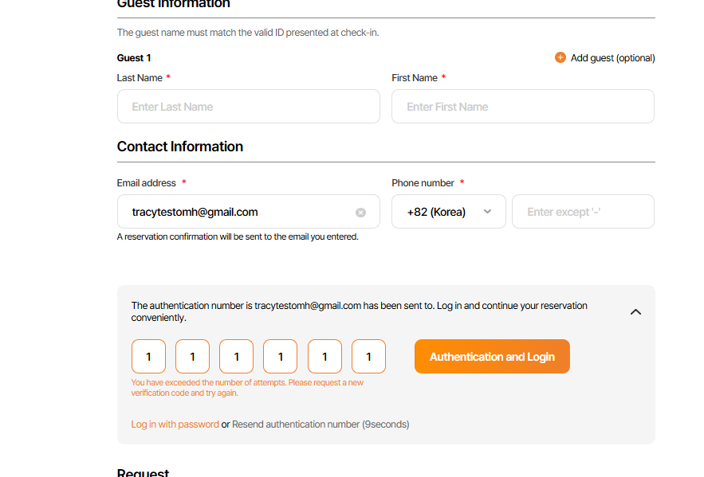Screen dimensions: 704x477
Task: Select the fourth verification code digit box
Action: coord(281,357)
